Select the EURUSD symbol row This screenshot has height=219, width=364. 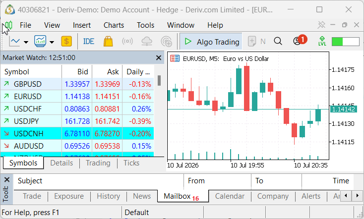click(77, 96)
